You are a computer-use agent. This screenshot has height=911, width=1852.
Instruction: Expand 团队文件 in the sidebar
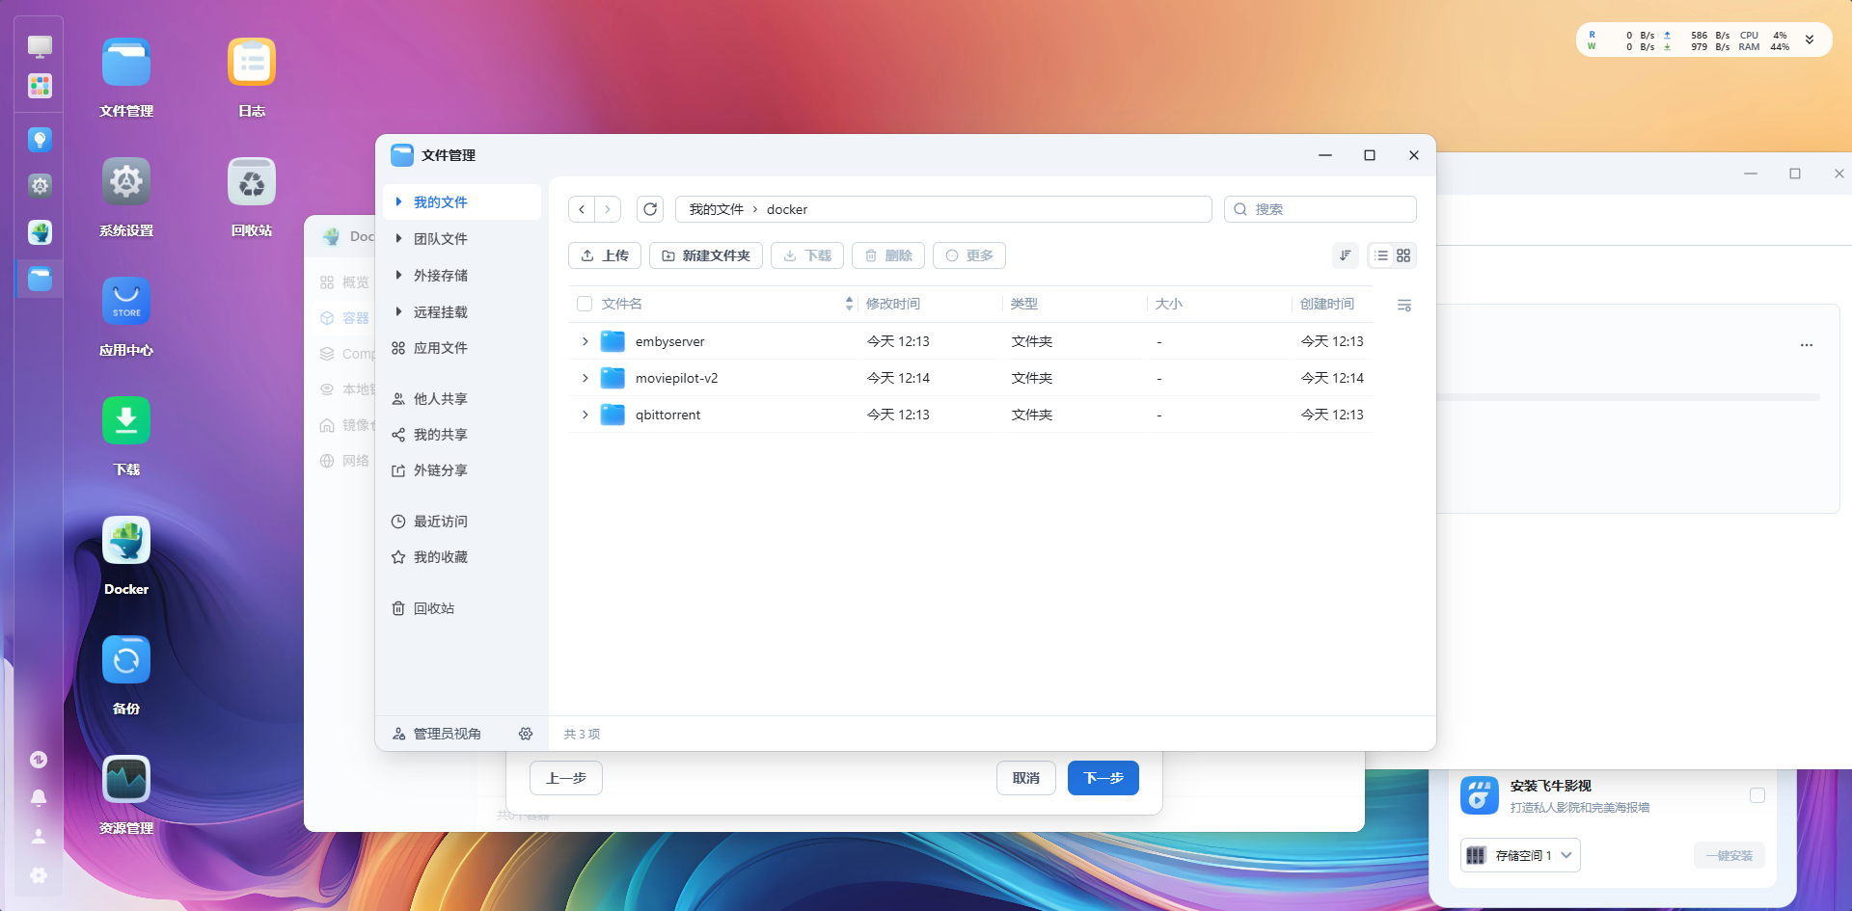click(x=398, y=238)
